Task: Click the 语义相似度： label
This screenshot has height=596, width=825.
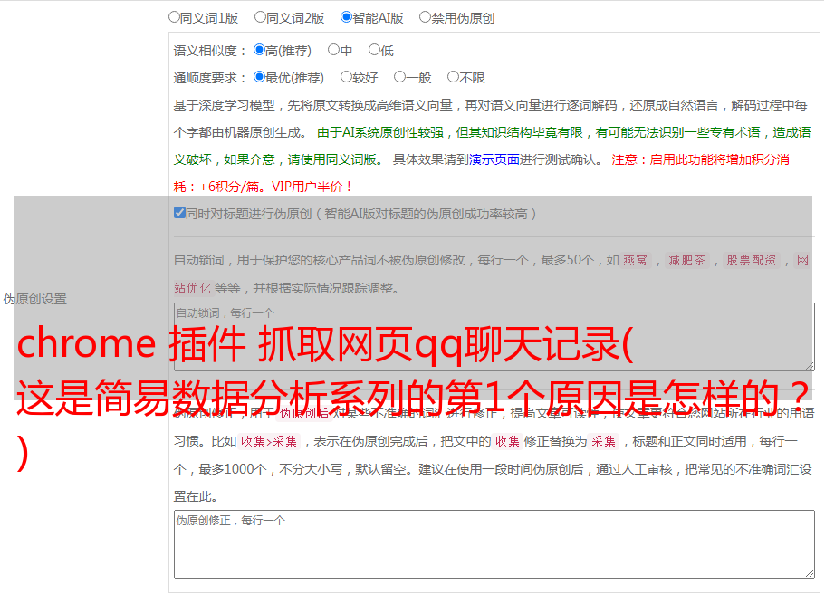Action: pyautogui.click(x=210, y=51)
